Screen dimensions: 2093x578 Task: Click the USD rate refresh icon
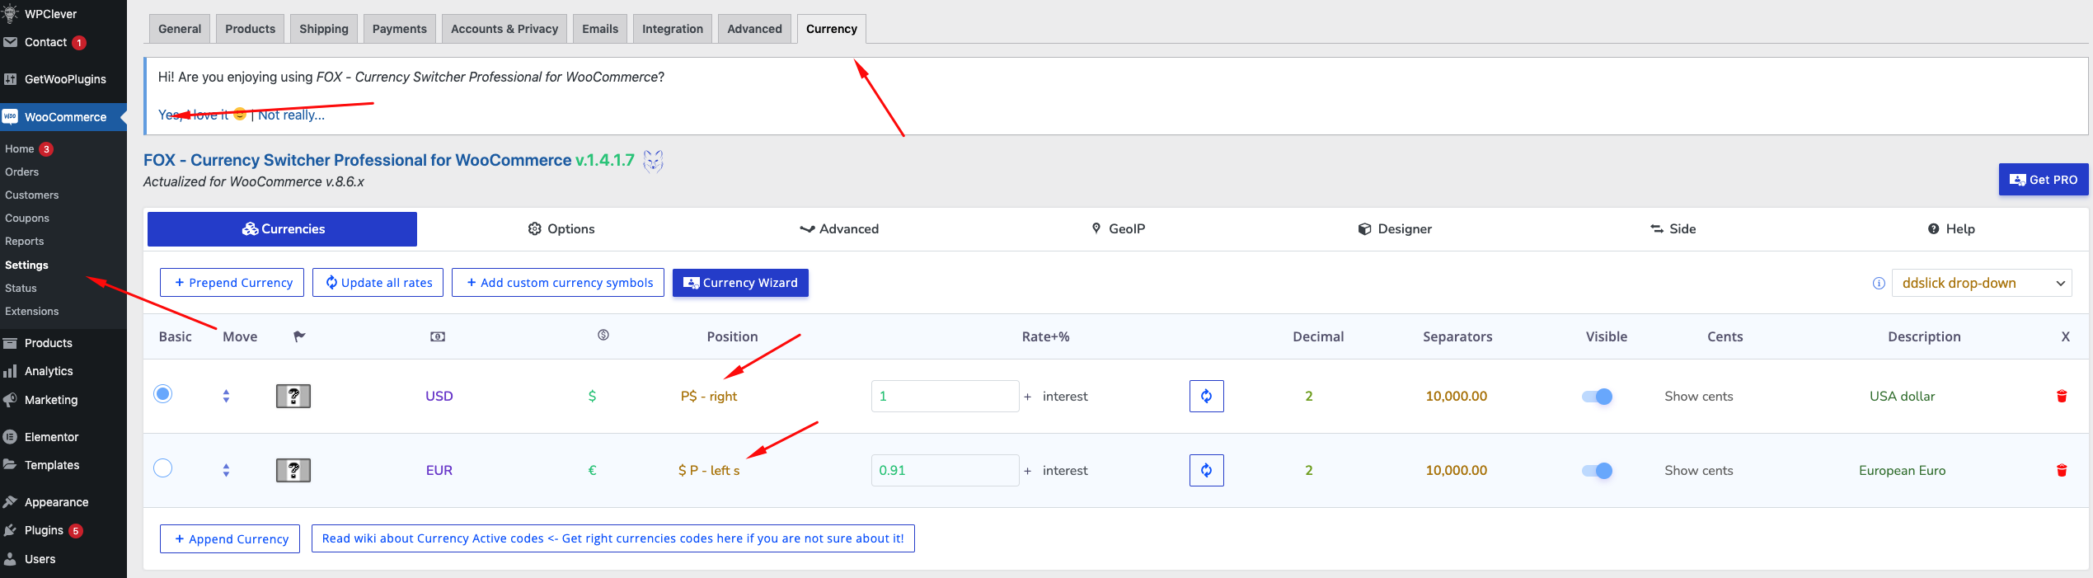tap(1206, 396)
